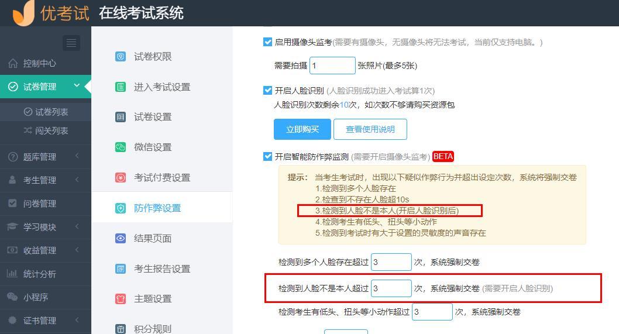Click hint line 5 about 灵敏度的声音
This screenshot has height=334, width=619.
401,233
